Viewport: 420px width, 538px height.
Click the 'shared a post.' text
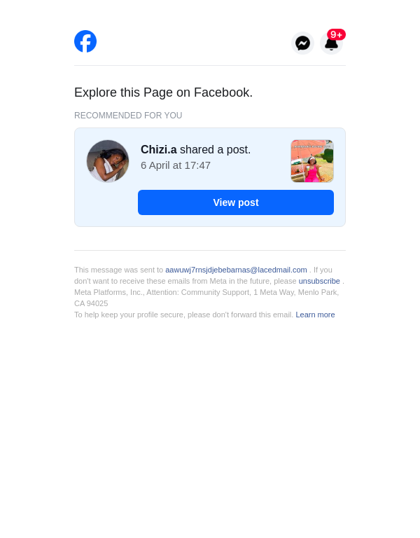[x=216, y=150]
